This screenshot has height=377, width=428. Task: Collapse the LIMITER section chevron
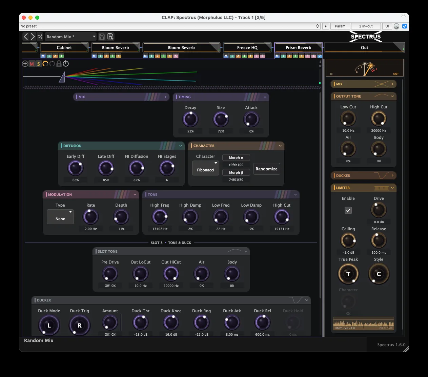pos(392,188)
